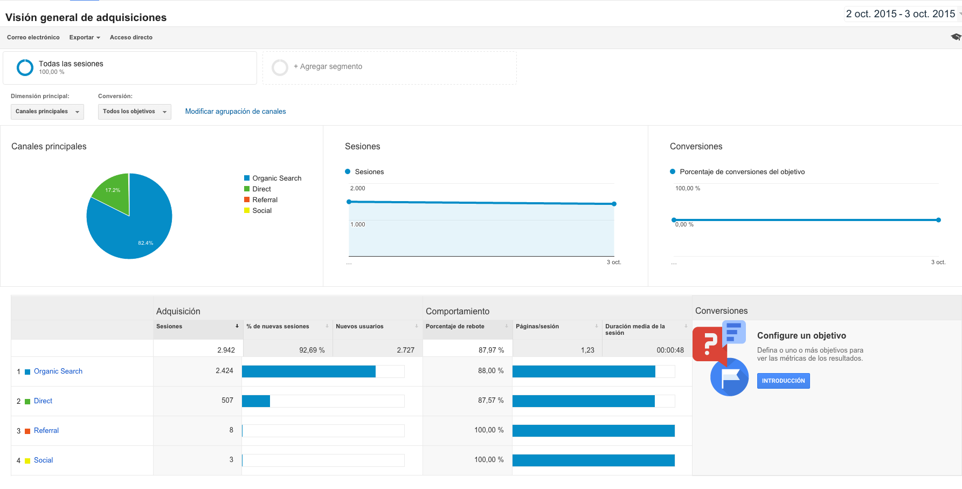
Task: Click the yellow Social legend swatch
Action: 247,210
